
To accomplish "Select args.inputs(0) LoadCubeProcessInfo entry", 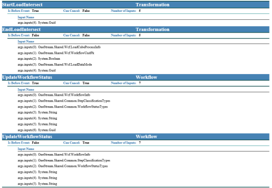I will 59,47.
